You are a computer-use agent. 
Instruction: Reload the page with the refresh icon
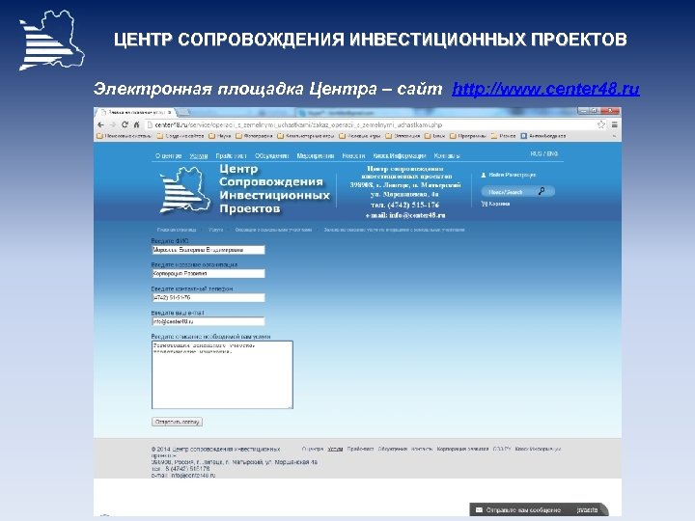click(x=125, y=124)
